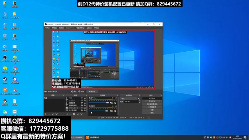The height and width of the screenshot is (140, 249).
Task: Open the 帮助(H) menu in OBS
Action: pos(96,28)
